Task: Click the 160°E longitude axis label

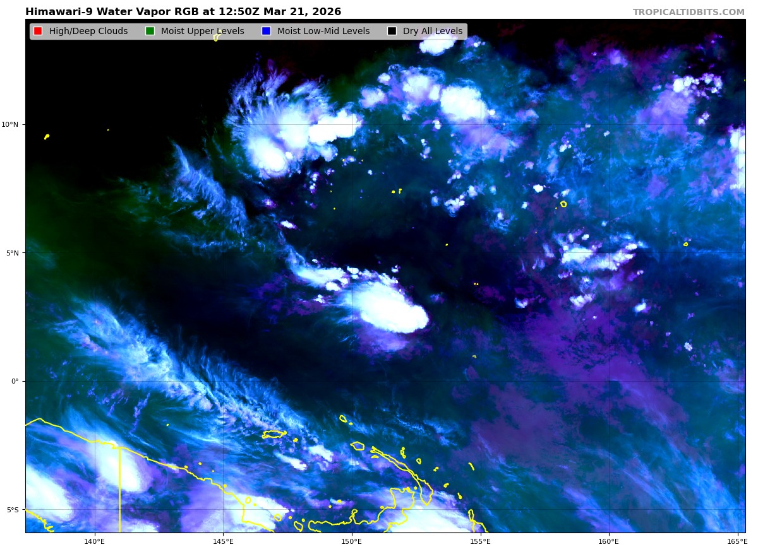Action: coord(609,541)
